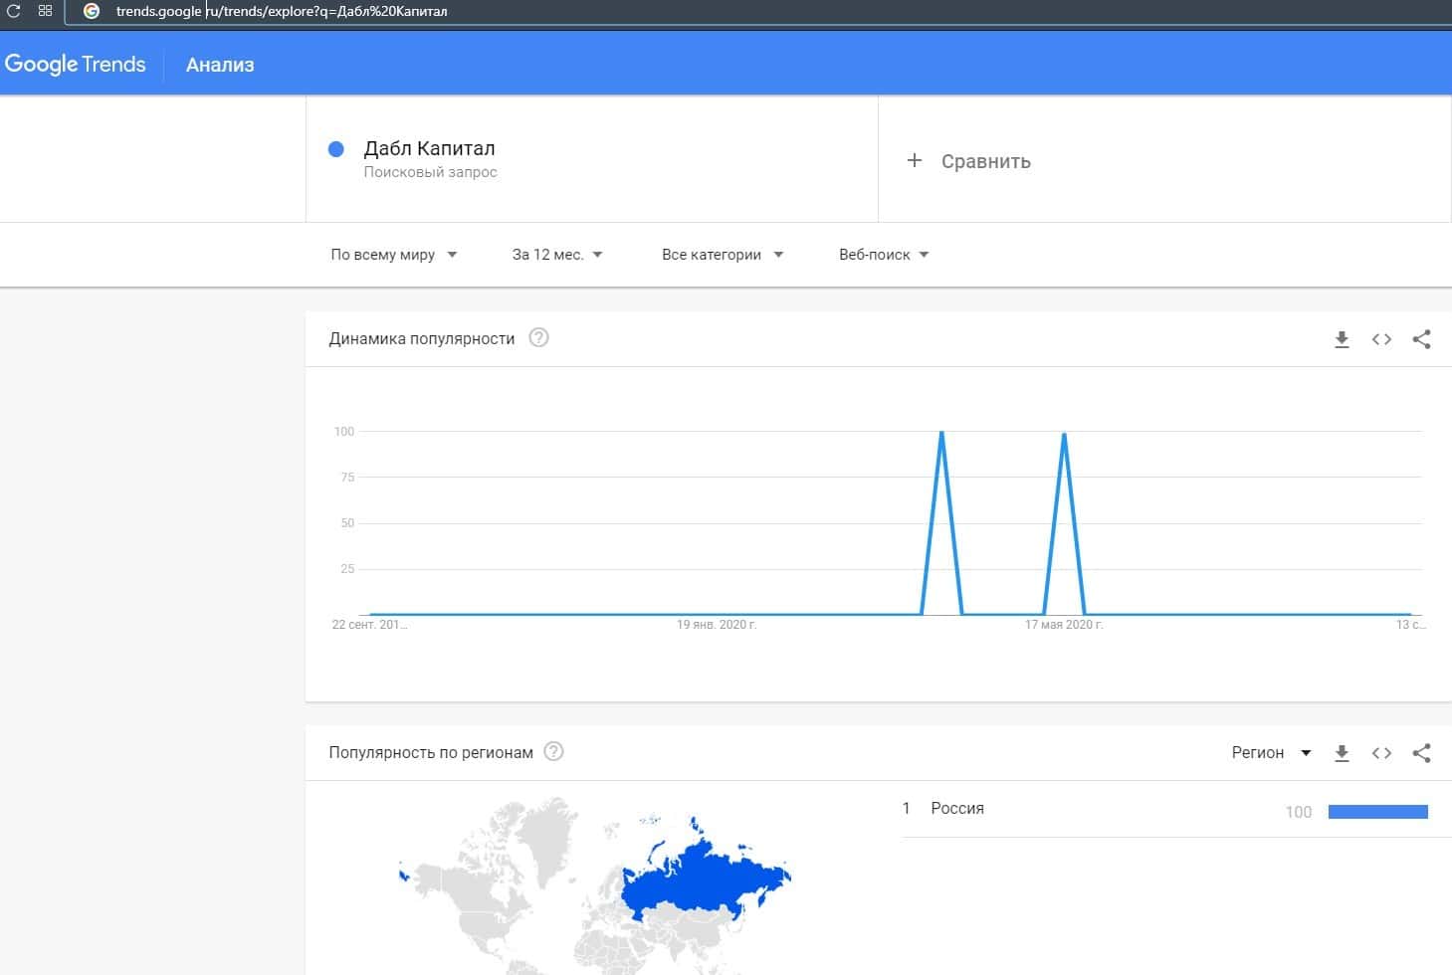
Task: Share the Популярность по регионам widget
Action: tap(1421, 753)
